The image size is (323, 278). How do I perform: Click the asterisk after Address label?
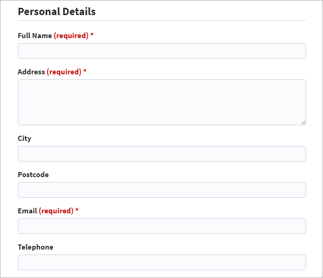85,71
